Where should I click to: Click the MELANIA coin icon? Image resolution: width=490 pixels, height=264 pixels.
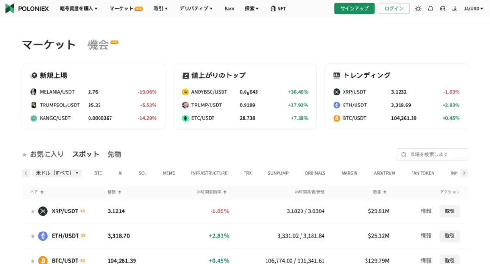(33, 92)
